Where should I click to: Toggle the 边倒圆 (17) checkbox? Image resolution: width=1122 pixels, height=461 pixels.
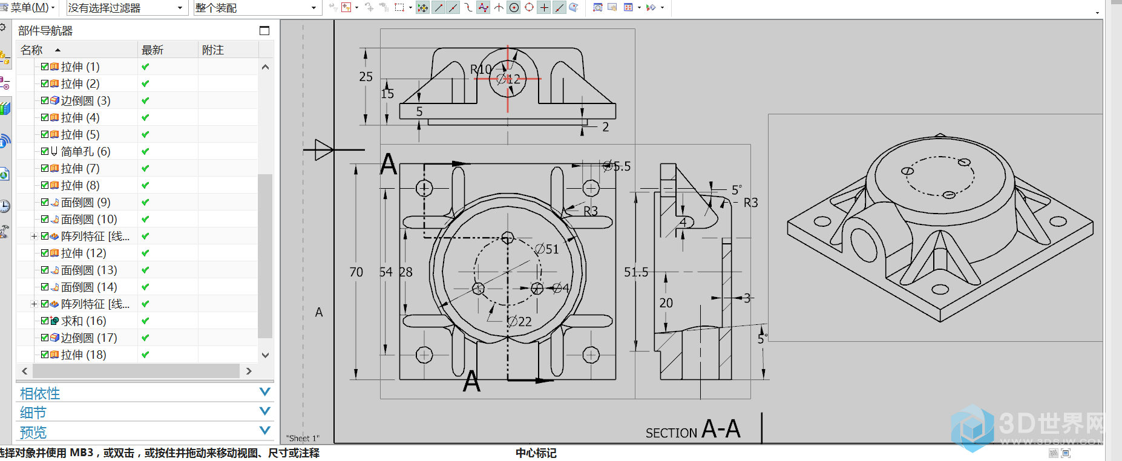tap(45, 338)
